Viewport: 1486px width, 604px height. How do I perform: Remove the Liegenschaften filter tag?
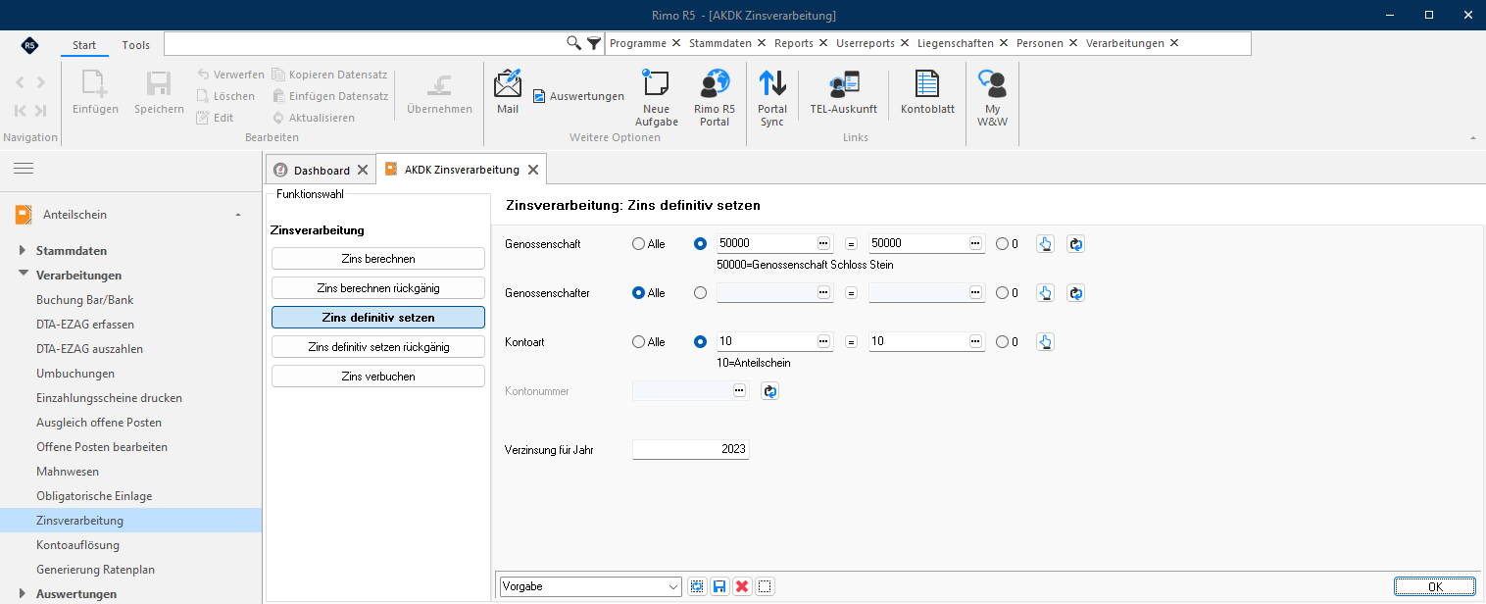pos(1004,43)
